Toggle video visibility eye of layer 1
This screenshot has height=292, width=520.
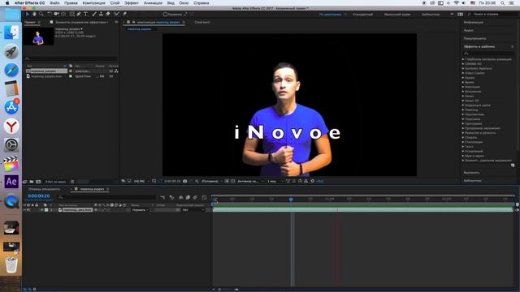pyautogui.click(x=24, y=210)
